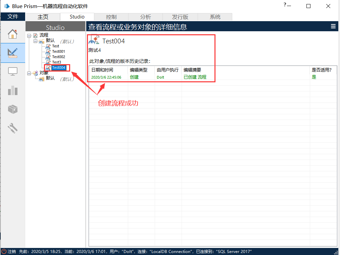
Task: Click the Test004 process icon in details pane
Action: [x=94, y=40]
